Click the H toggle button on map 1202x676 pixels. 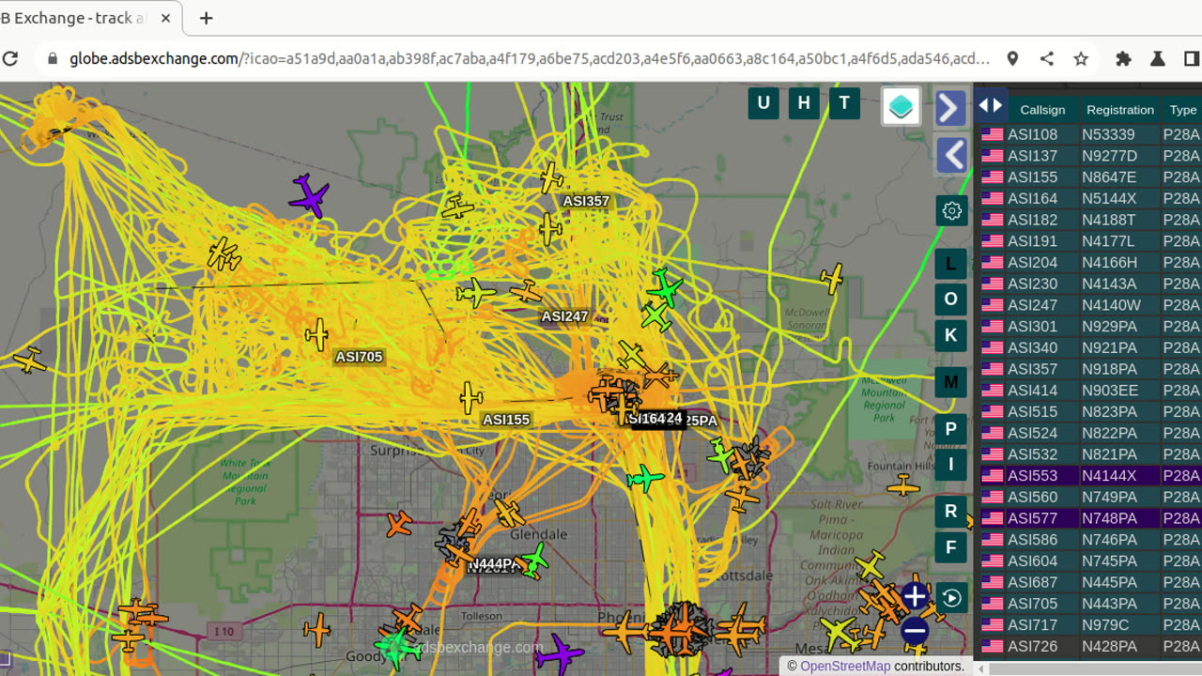click(x=804, y=103)
